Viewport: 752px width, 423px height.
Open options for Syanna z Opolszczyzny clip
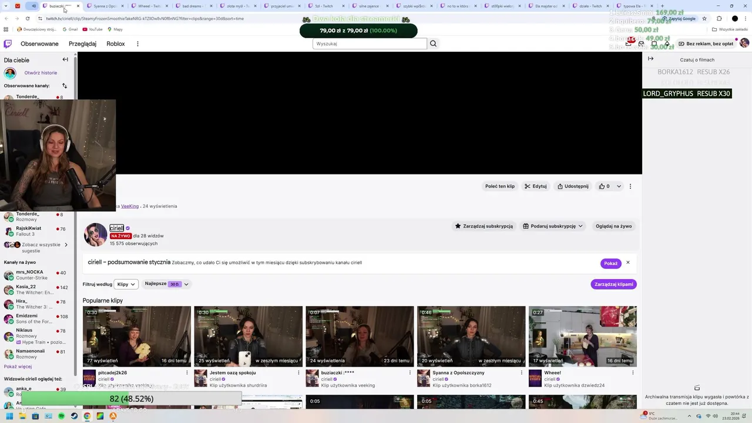point(521,372)
